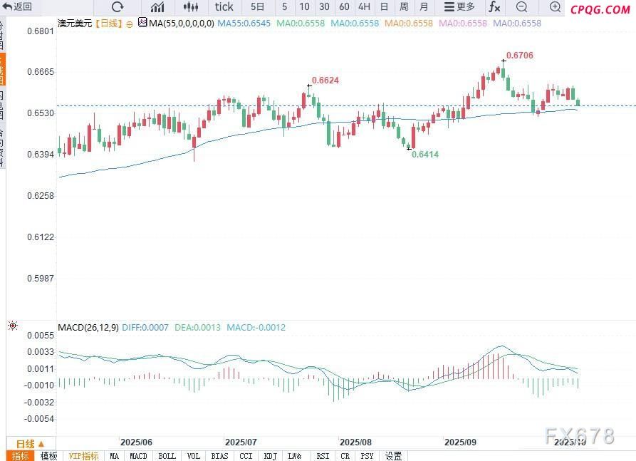636x461 pixels.
Task: Click the zoom out magnifier icon
Action: pyautogui.click(x=521, y=7)
